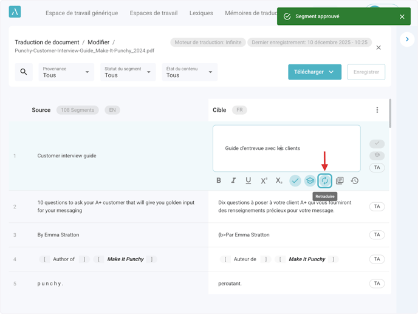Image resolution: width=418 pixels, height=314 pixels.
Task: Go to the Lexiques tab
Action: point(201,13)
